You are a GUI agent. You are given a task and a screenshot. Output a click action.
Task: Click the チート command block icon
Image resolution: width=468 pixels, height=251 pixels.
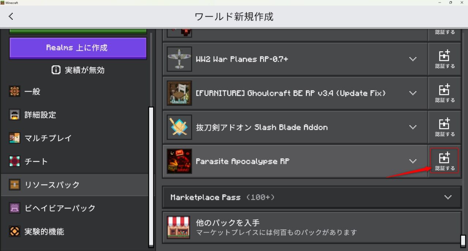pyautogui.click(x=15, y=161)
